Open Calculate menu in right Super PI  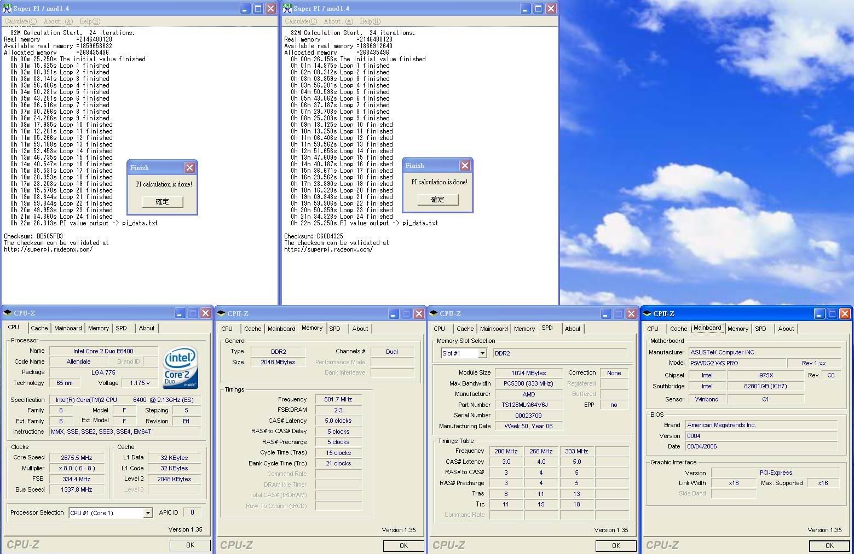[x=301, y=21]
